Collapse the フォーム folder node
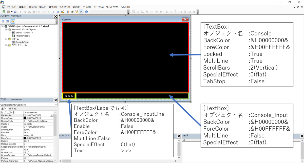The height and width of the screenshot is (163, 304). tap(6, 39)
